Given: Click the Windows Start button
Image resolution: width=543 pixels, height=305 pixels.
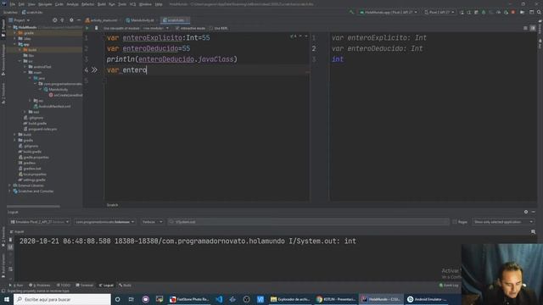Looking at the screenshot, I should point(7,299).
